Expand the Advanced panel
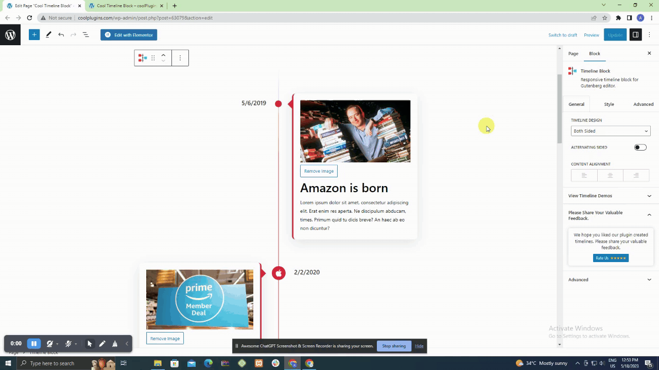The width and height of the screenshot is (659, 370). [x=611, y=280]
